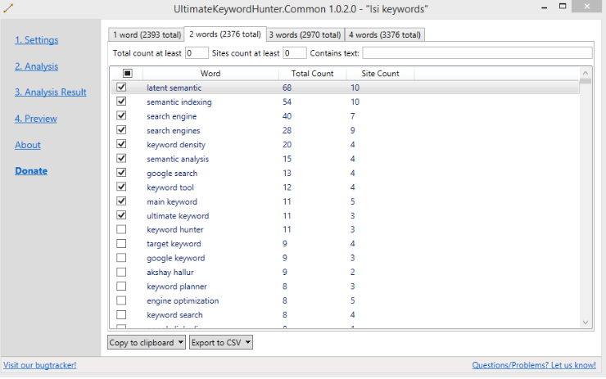
Task: Select the ultimate keyword row text
Action: coord(178,216)
